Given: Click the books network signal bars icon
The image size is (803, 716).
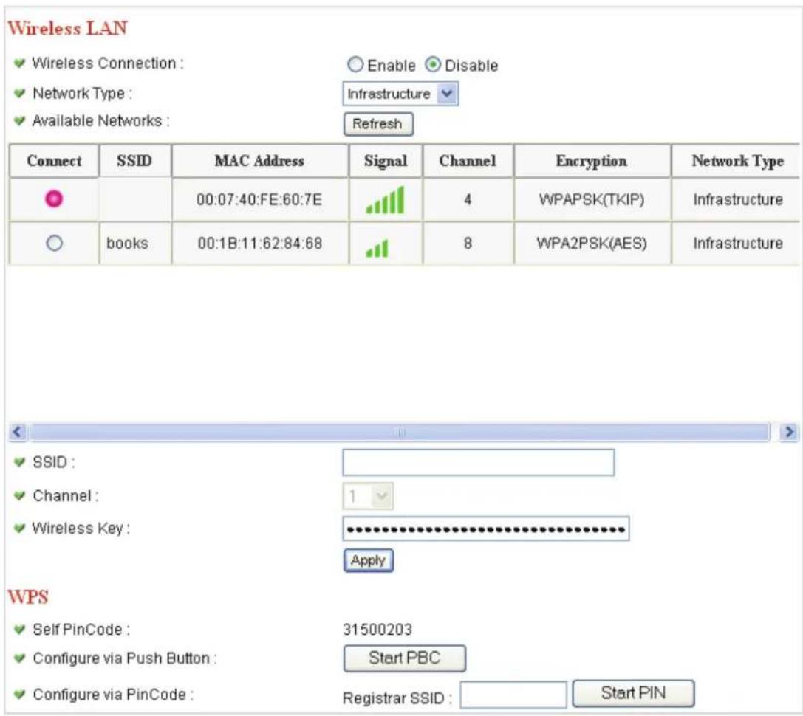Looking at the screenshot, I should tap(377, 248).
